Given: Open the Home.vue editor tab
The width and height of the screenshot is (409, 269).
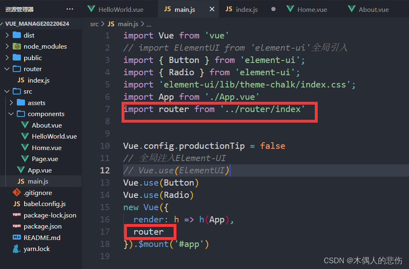Looking at the screenshot, I should click(x=312, y=9).
